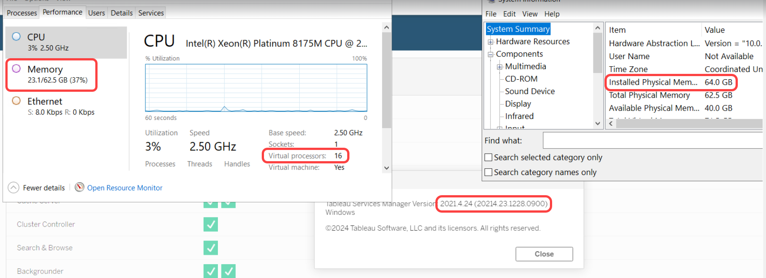
Task: Switch to the Users tab
Action: [97, 13]
